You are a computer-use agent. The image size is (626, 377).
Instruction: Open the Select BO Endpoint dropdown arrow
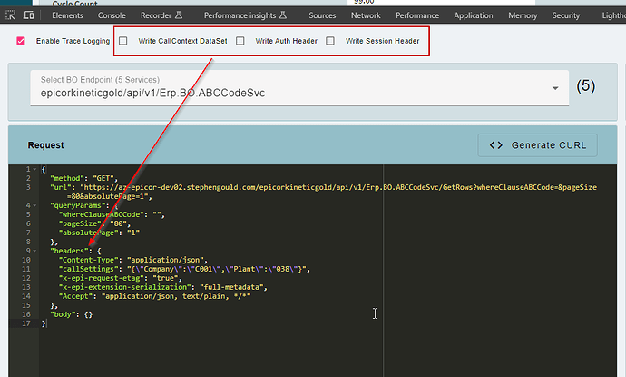555,88
